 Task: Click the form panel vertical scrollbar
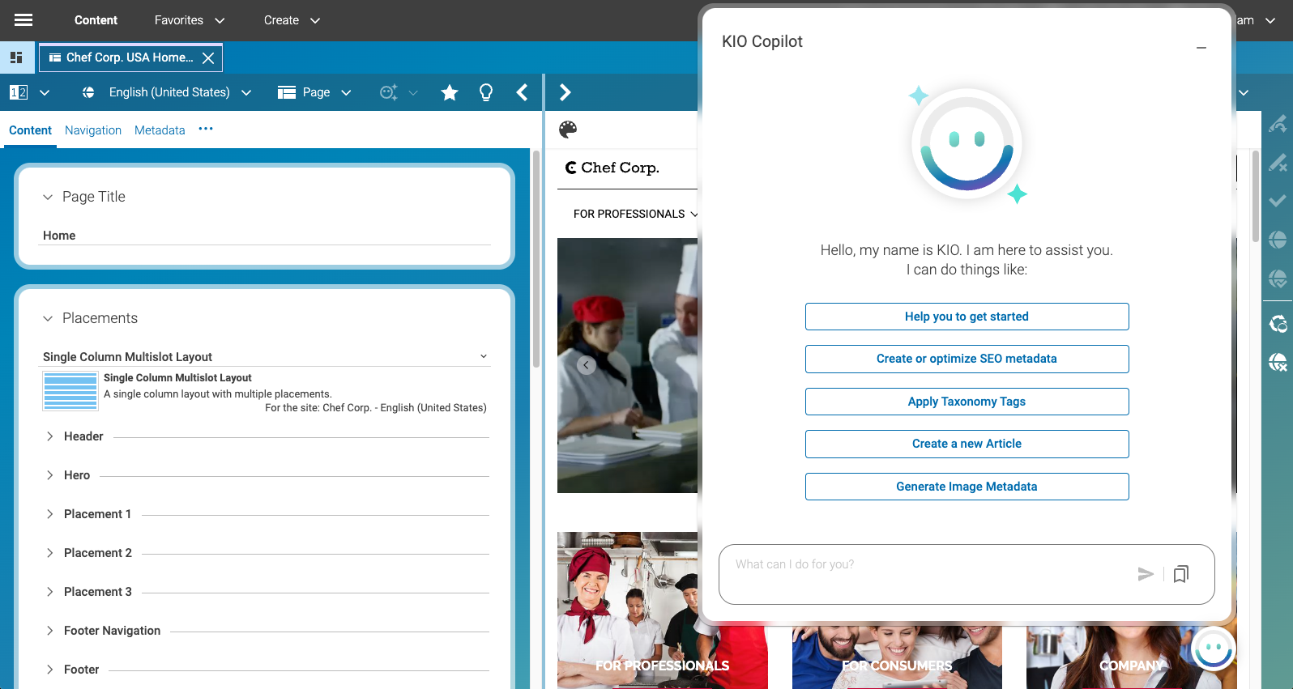[536, 259]
